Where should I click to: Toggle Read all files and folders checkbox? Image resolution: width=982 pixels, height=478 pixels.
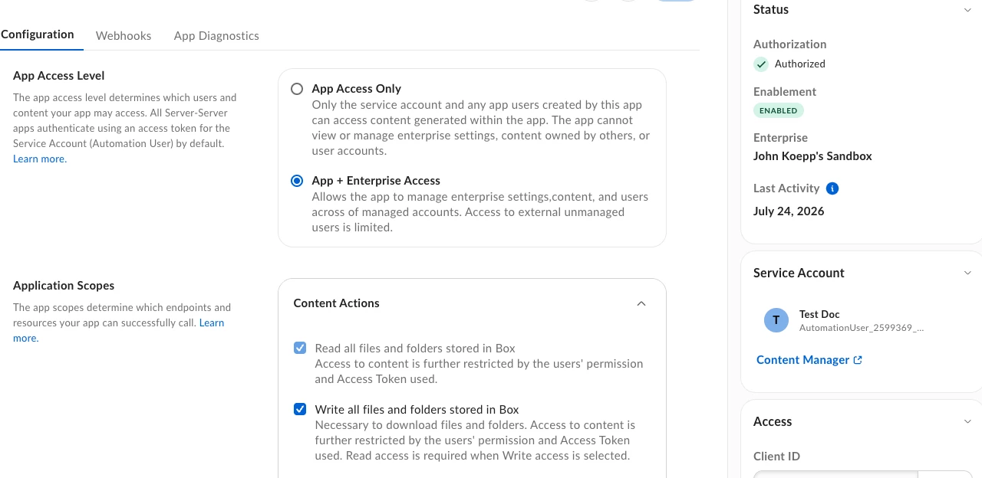coord(300,348)
